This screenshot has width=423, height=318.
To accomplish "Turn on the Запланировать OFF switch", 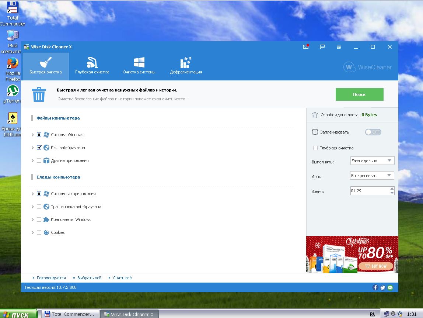I will (373, 132).
